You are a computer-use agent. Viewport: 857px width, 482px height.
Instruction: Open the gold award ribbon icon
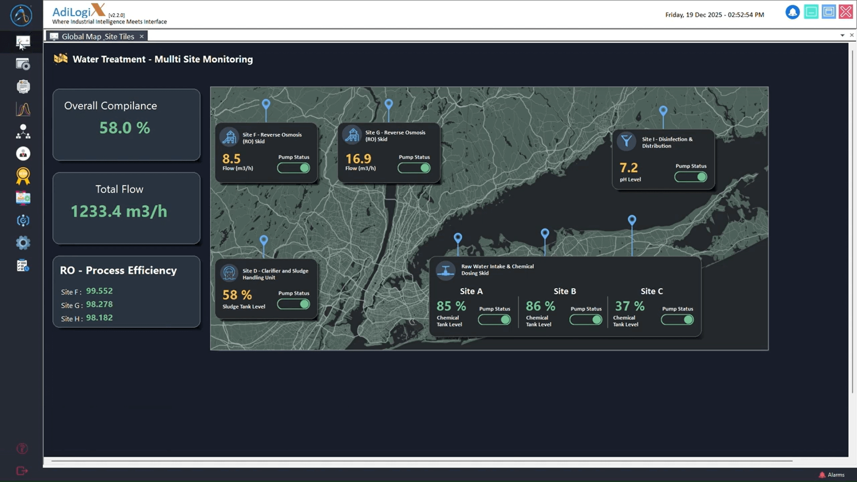(x=23, y=176)
